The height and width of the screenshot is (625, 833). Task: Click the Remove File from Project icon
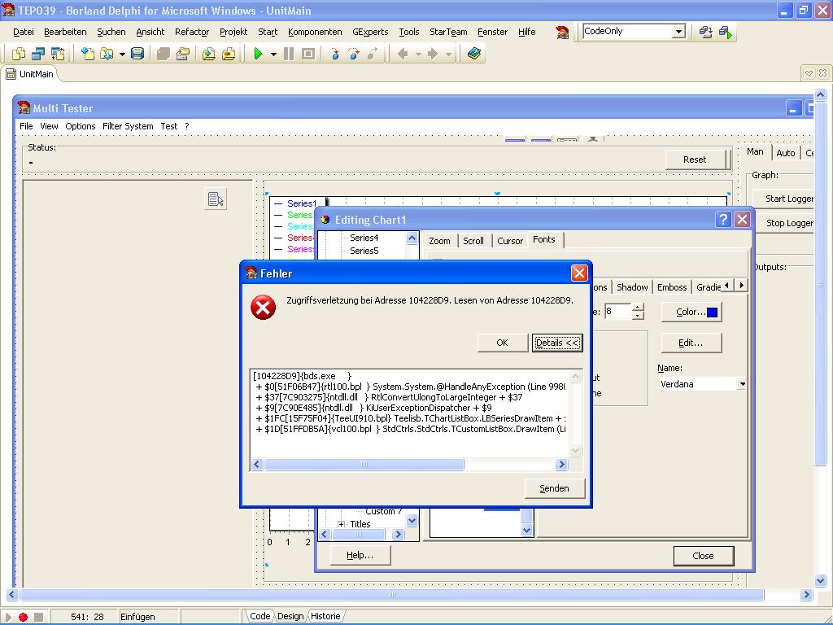click(229, 54)
